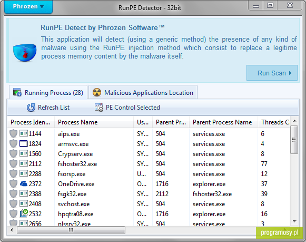This screenshot has width=306, height=242.
Task: Click shield icon of fsorsp.exe row
Action: click(x=13, y=173)
